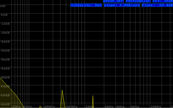Click the -24dB axis label
Viewport: 173px width, 108px height.
coord(5,42)
